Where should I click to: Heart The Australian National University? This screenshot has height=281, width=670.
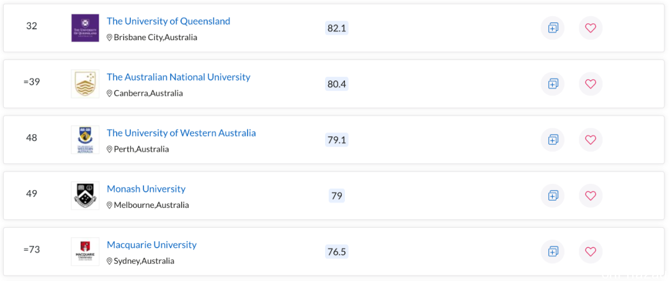pyautogui.click(x=591, y=84)
